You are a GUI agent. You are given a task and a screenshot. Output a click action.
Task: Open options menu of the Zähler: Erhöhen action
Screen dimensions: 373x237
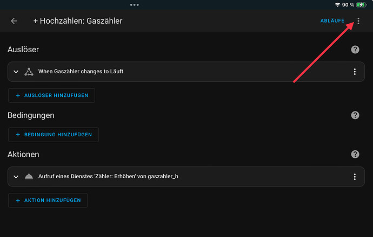coord(355,177)
